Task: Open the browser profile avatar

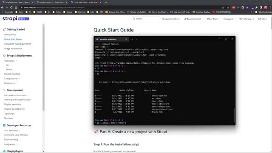Action: point(266,8)
